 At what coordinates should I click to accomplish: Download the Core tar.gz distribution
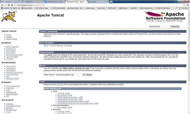pyautogui.click(x=60, y=95)
